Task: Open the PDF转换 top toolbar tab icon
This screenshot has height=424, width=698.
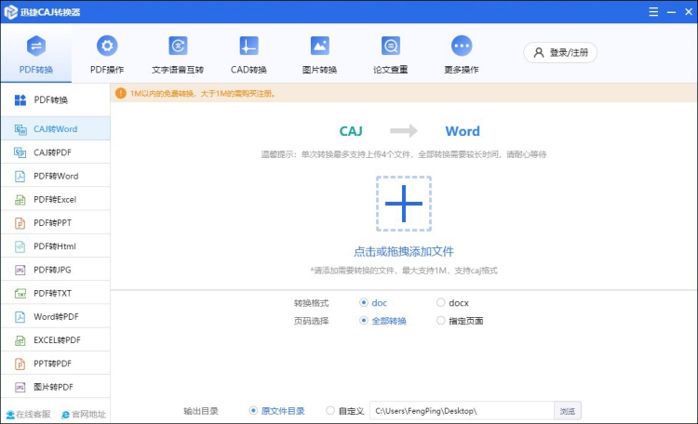Action: point(36,46)
